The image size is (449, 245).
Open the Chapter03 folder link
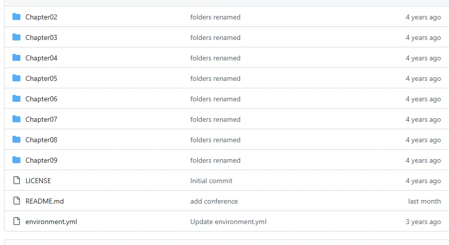click(x=41, y=37)
